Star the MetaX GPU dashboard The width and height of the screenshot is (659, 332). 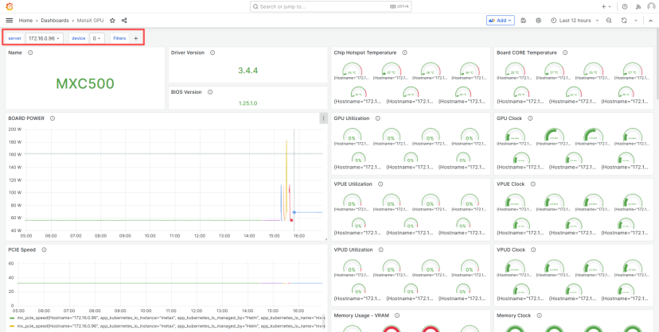112,20
